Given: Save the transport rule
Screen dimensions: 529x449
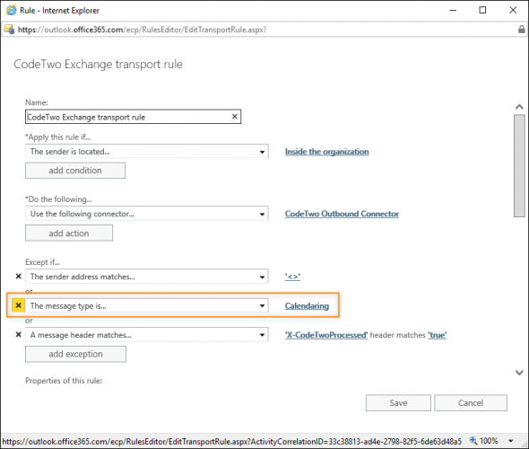Looking at the screenshot, I should [x=398, y=402].
